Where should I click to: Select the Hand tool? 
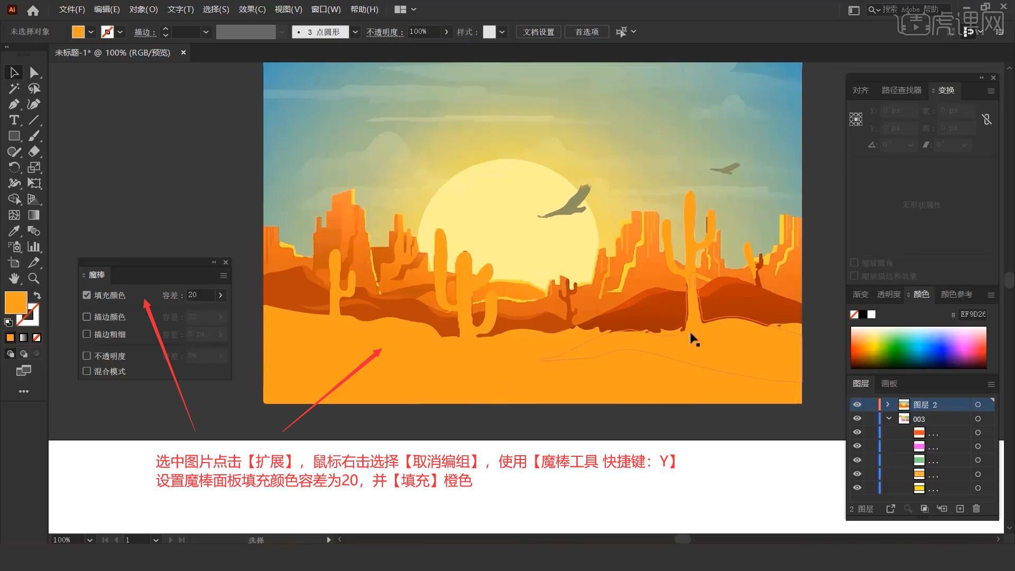click(x=13, y=278)
